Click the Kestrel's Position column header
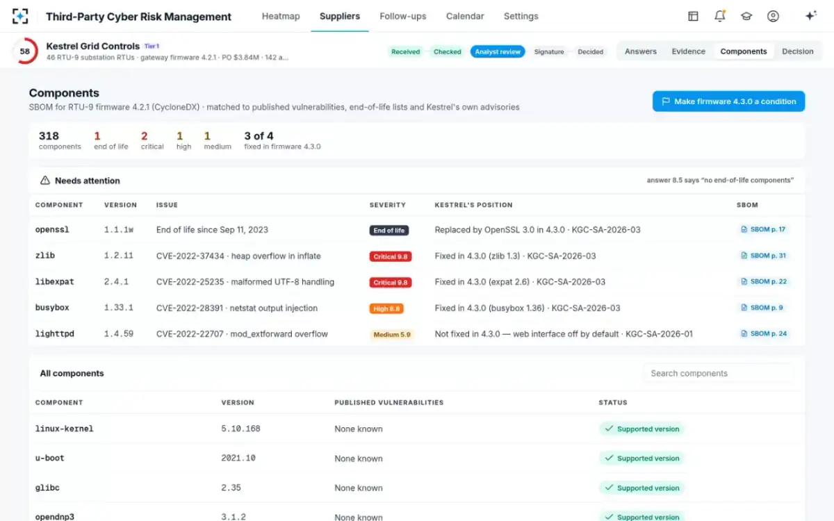834x521 pixels. [x=473, y=205]
